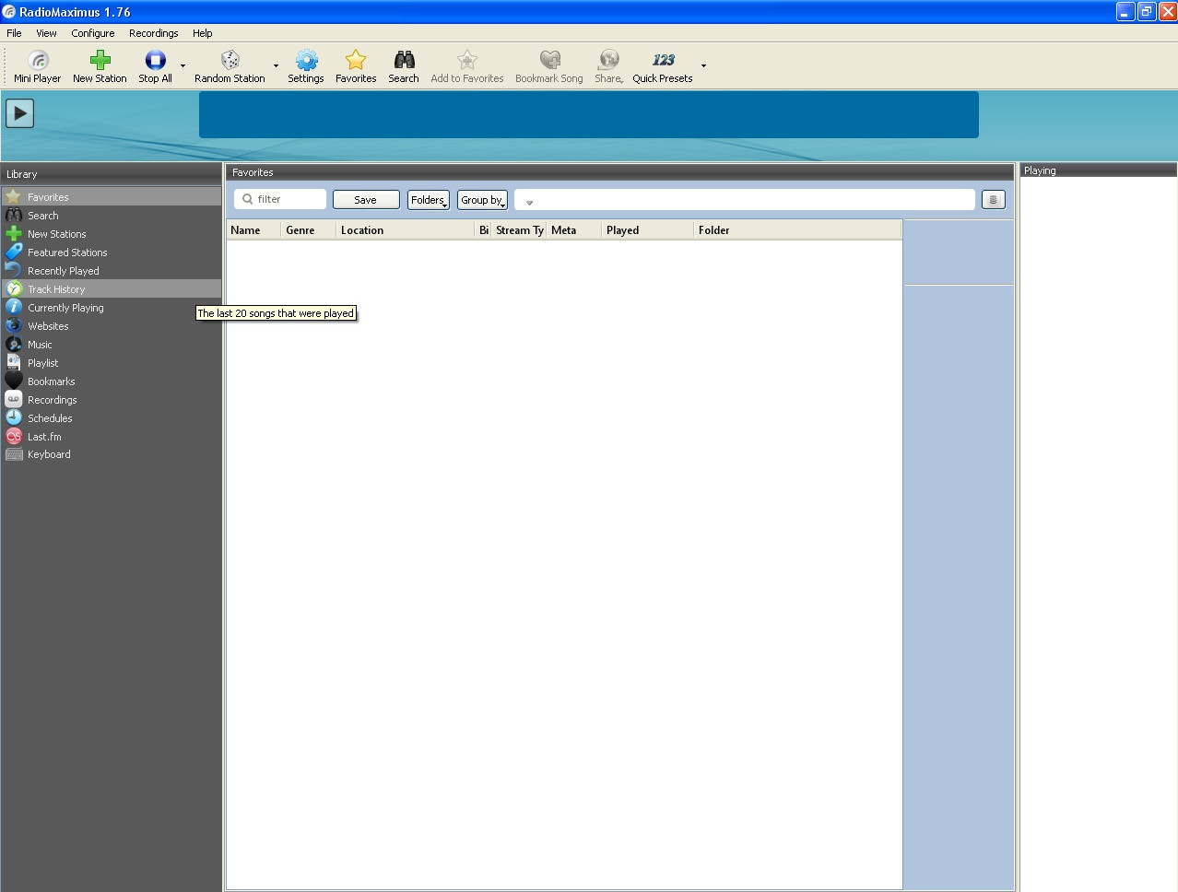Viewport: 1178px width, 892px height.
Task: Play a Random Station
Action: [x=230, y=66]
